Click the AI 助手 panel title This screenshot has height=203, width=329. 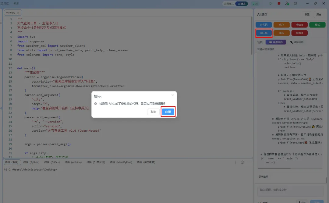pyautogui.click(x=262, y=15)
